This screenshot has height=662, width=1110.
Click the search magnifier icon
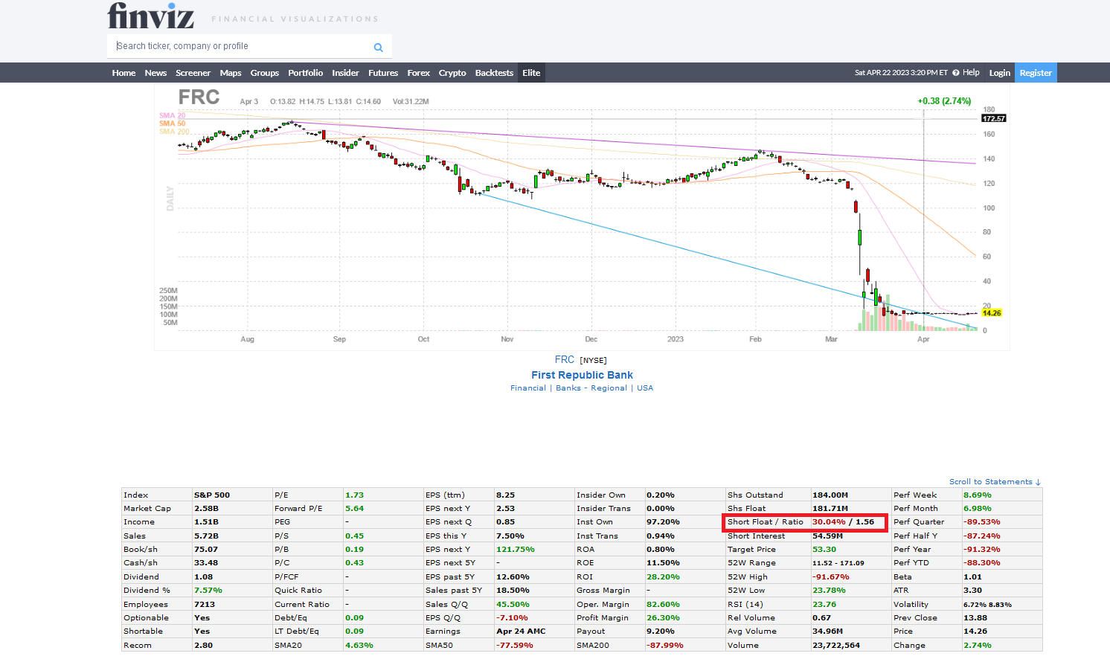point(378,47)
